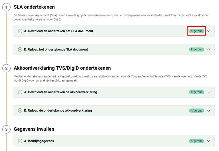Click step 2 circle number icon
219x151 pixels.
[6, 68]
